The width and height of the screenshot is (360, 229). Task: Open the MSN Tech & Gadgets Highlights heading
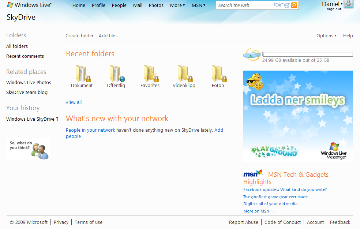pyautogui.click(x=286, y=178)
